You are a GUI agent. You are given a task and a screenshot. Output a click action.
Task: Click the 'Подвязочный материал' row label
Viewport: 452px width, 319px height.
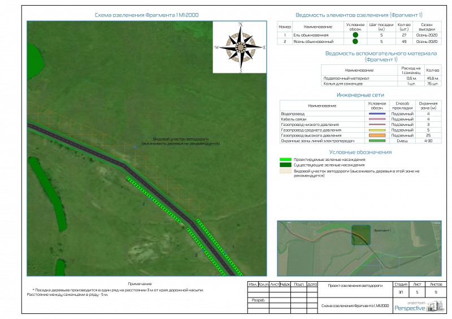pyautogui.click(x=346, y=78)
